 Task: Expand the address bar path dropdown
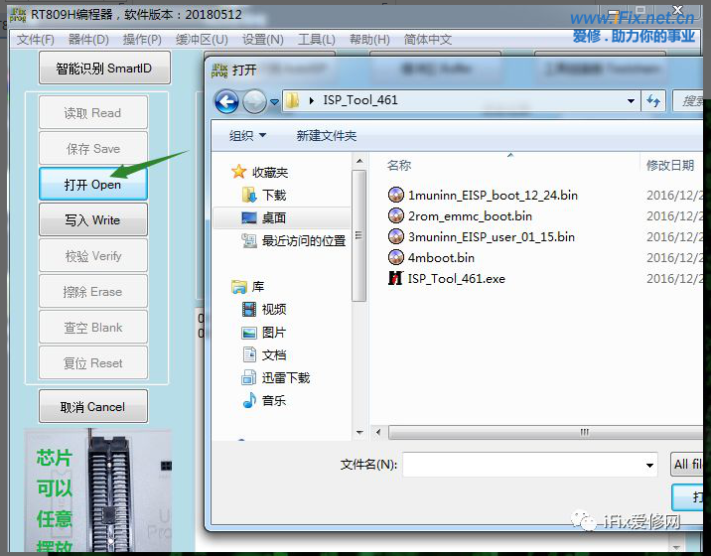[632, 101]
